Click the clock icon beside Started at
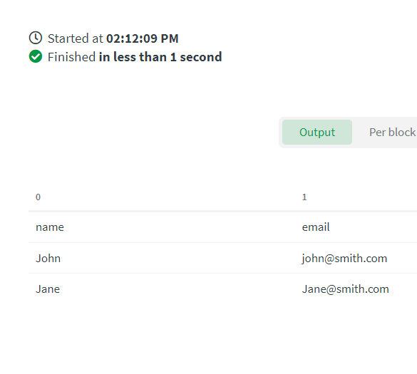The image size is (417, 374). click(x=36, y=38)
